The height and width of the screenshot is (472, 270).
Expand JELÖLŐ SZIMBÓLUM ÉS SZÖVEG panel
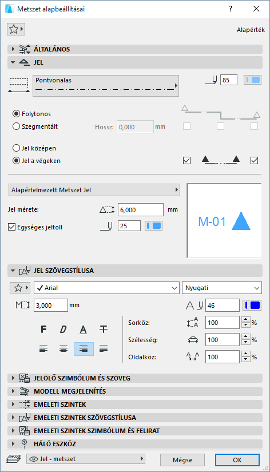[135, 378]
